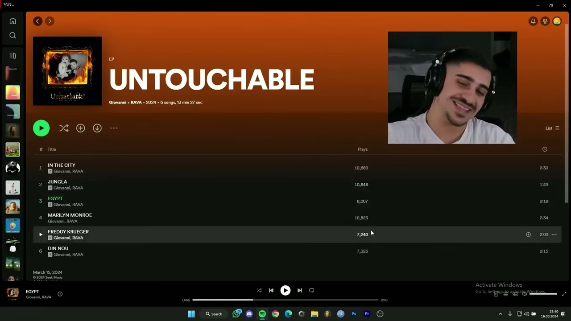Go forward with the right arrow button
The height and width of the screenshot is (321, 571).
[x=50, y=21]
